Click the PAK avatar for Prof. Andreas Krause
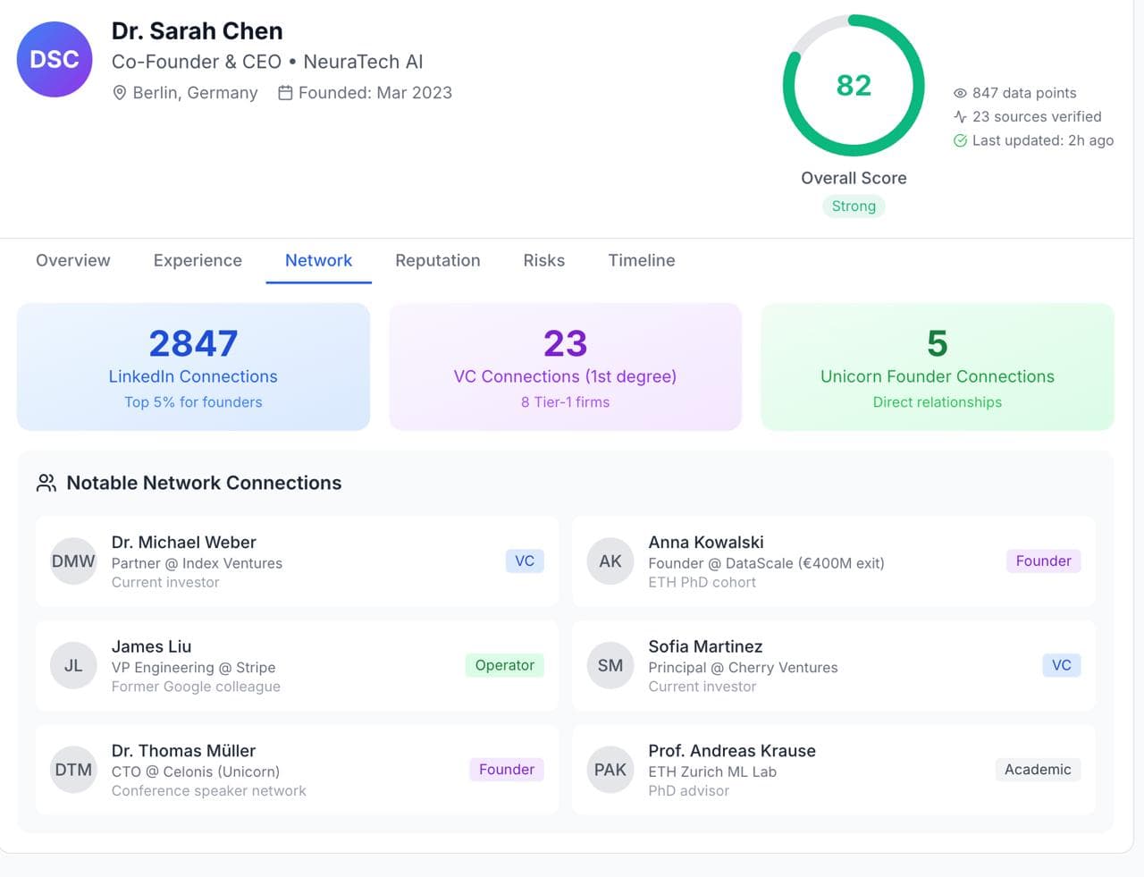The image size is (1144, 877). pyautogui.click(x=610, y=770)
